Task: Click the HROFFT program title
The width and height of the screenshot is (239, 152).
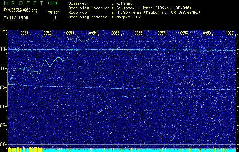Action: click(x=24, y=3)
